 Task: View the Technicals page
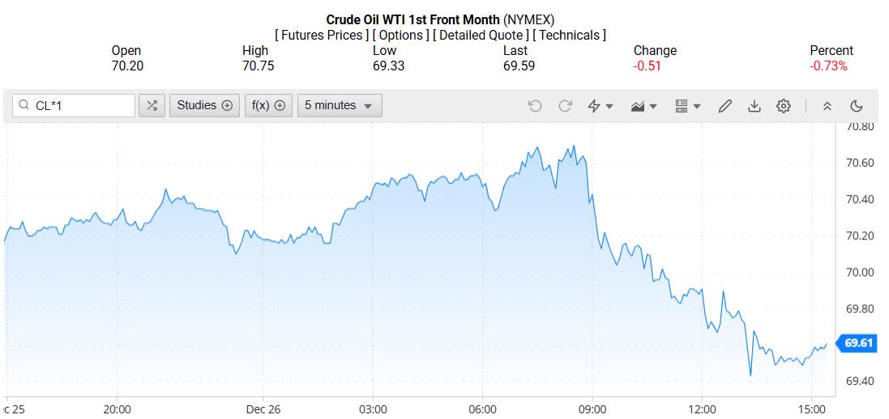tap(569, 35)
